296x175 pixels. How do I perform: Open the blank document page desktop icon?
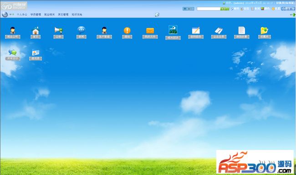tap(242, 30)
